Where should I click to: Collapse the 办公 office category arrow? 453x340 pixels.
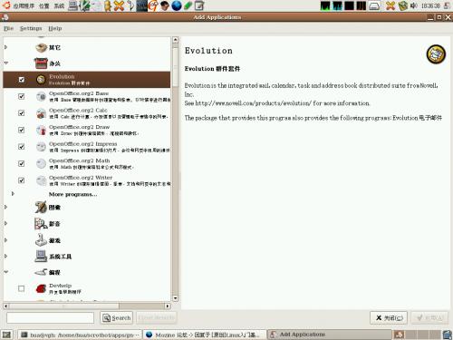click(5, 63)
